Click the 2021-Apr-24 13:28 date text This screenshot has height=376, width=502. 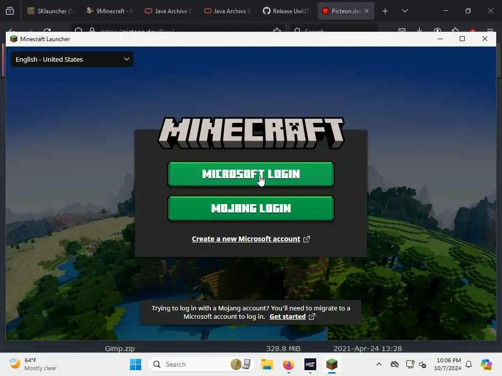coord(368,349)
